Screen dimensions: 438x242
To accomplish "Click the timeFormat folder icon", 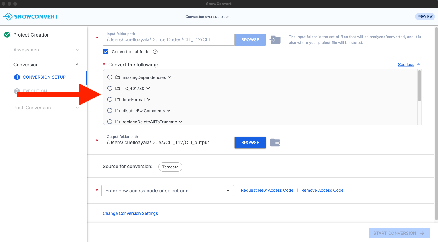I will pos(118,100).
